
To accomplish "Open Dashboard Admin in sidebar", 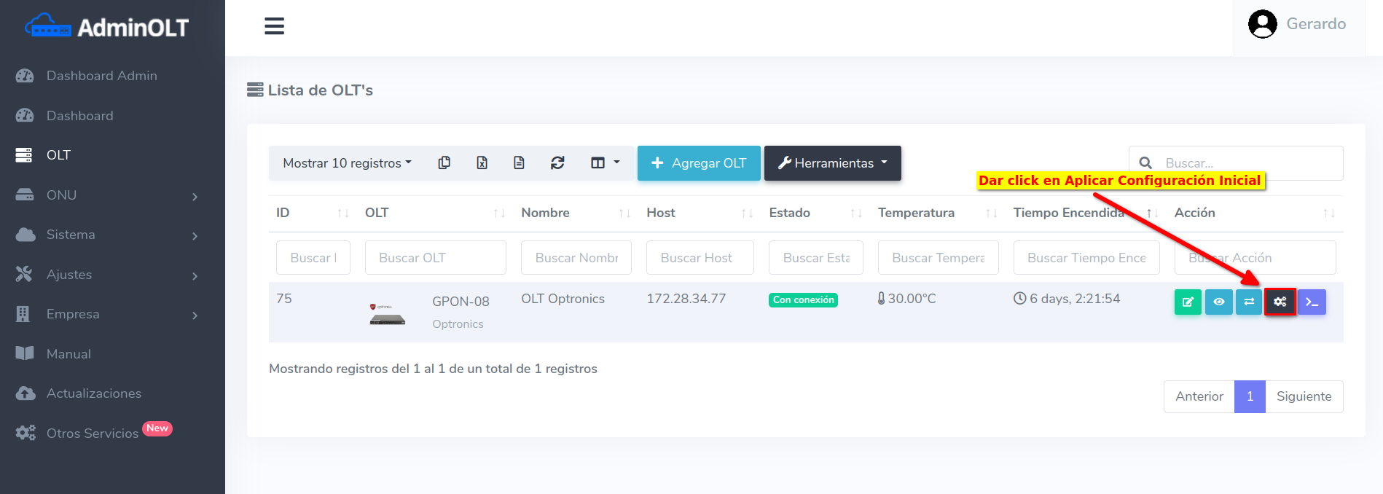I will tap(101, 76).
